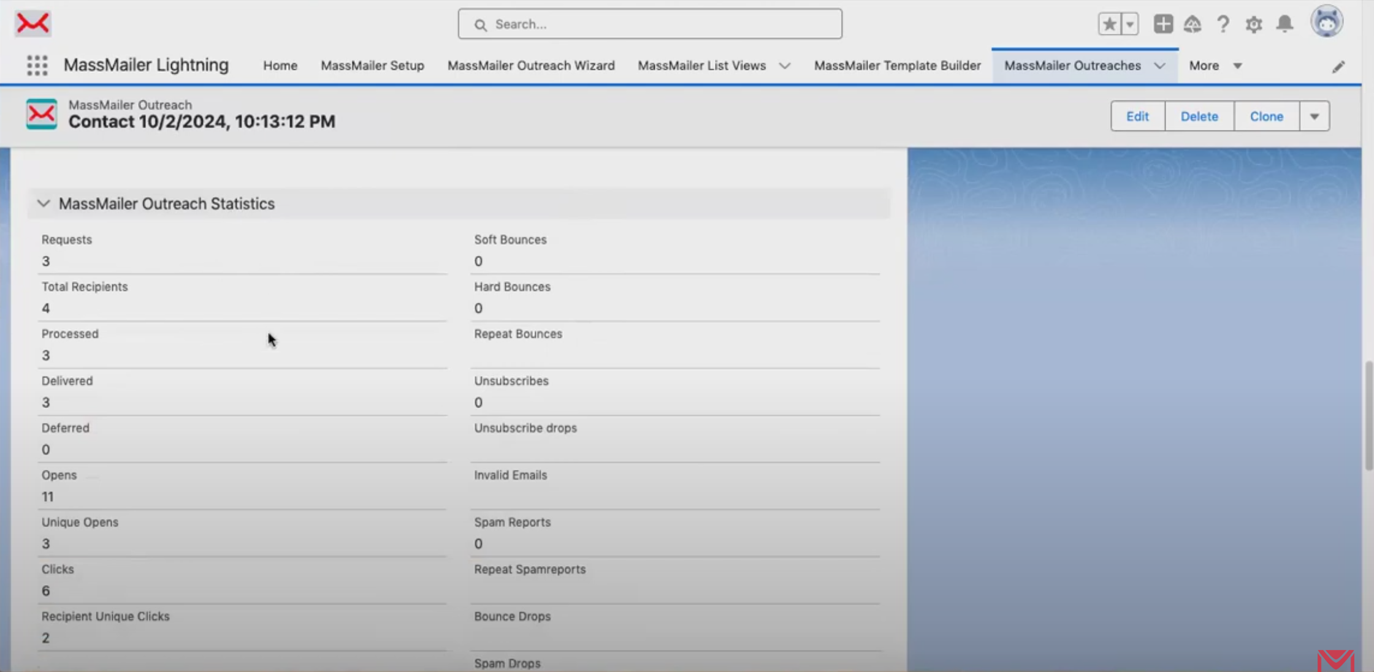Open the MassMailer Outreach Wizard tab
1374x672 pixels.
531,66
